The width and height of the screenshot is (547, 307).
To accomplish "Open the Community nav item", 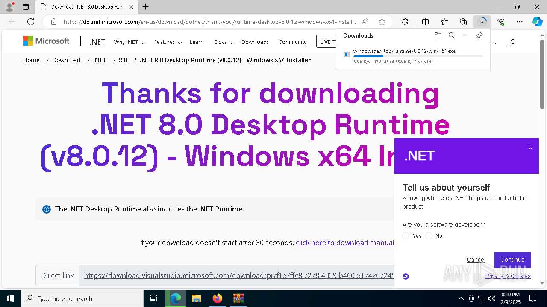I will [x=292, y=42].
